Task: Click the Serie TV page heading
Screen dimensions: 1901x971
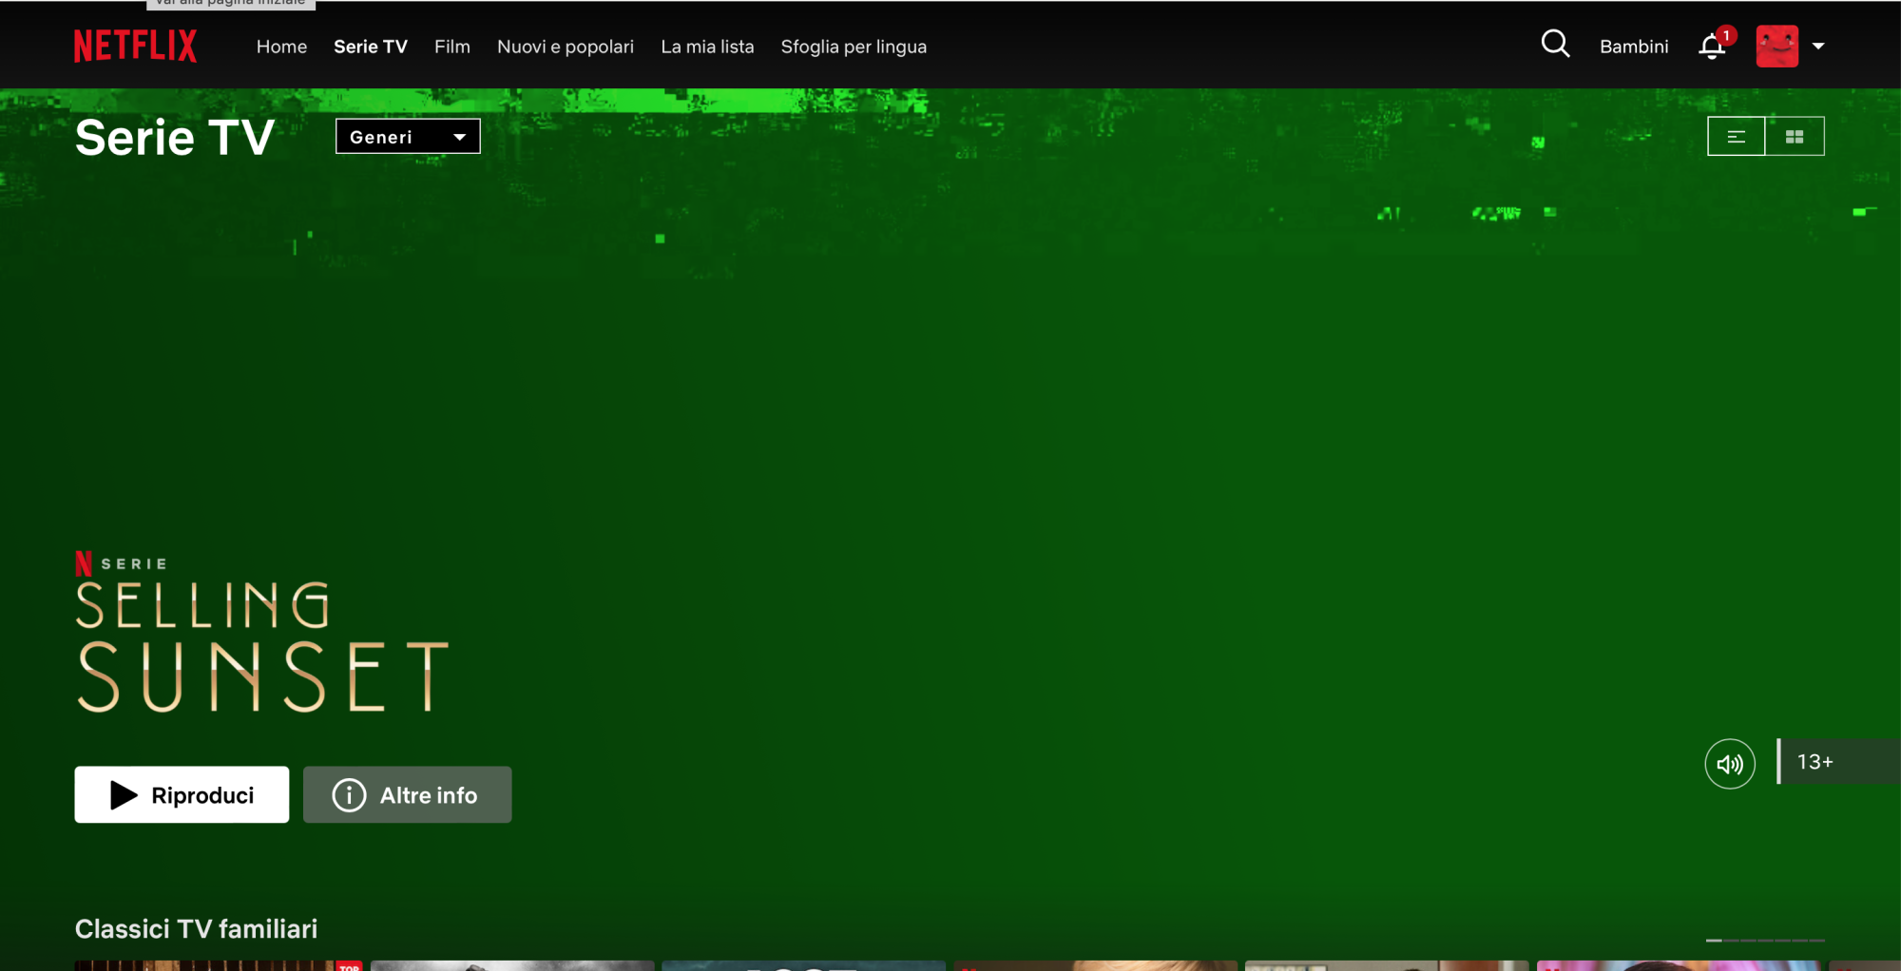Action: tap(175, 138)
